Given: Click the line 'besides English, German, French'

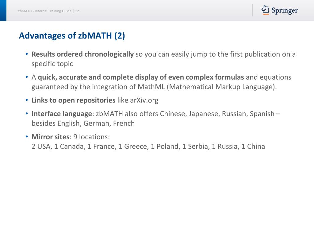Looking at the screenshot, I should tap(83, 124).
